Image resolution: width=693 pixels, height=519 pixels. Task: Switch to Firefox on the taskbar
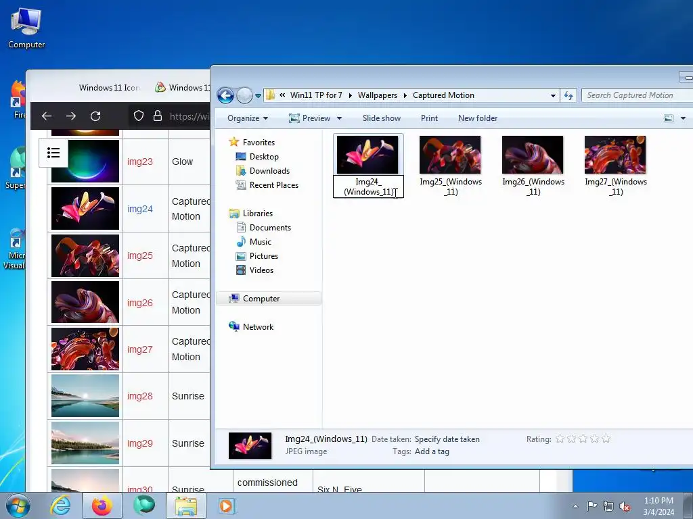click(x=102, y=505)
